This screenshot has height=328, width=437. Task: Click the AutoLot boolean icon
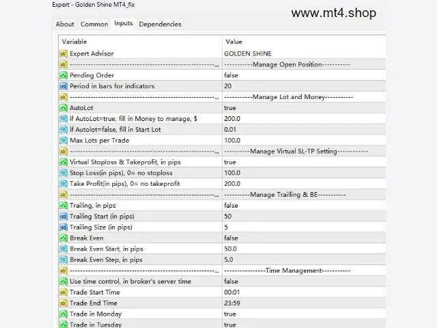[x=64, y=108]
